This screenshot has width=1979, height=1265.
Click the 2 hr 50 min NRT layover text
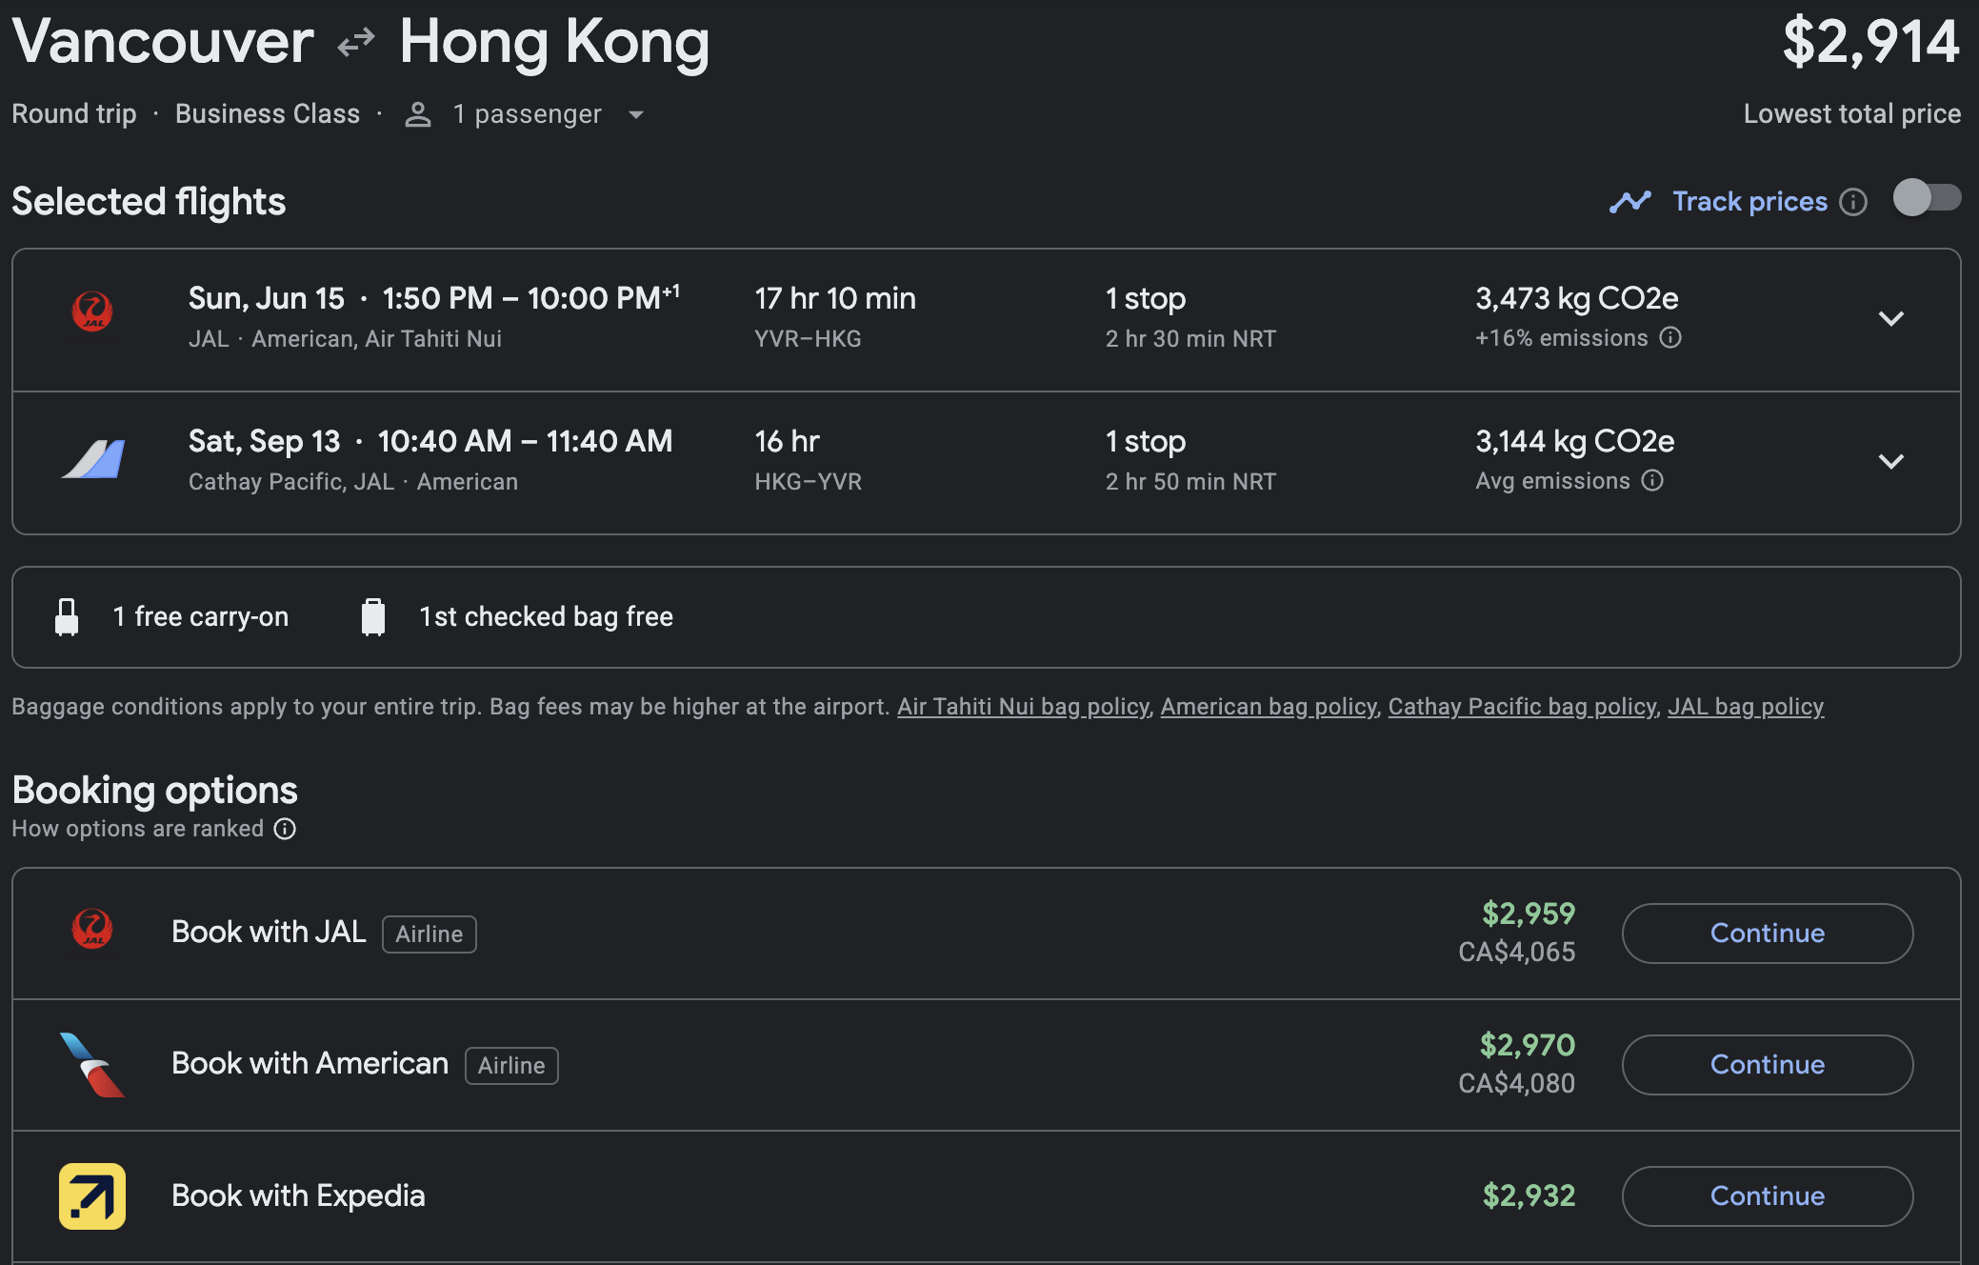pos(1190,482)
